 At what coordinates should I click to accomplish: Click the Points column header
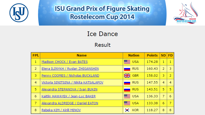tap(152, 55)
